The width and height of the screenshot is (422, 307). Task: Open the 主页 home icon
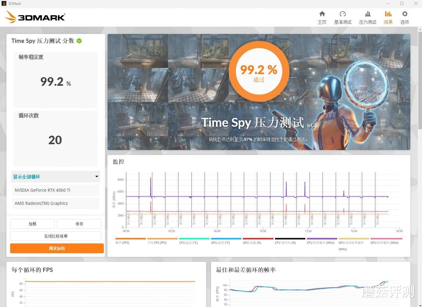point(322,17)
